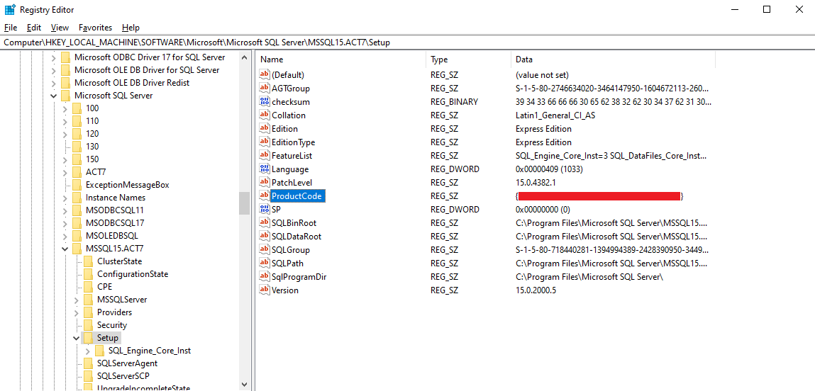
Task: Expand the ACT7 key arrow
Action: (65, 172)
